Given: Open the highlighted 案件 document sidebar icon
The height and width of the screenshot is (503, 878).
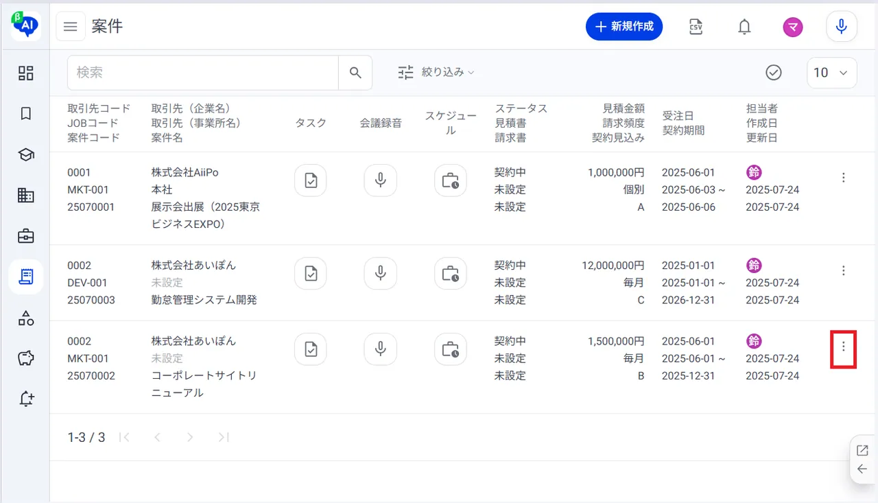Looking at the screenshot, I should (26, 277).
